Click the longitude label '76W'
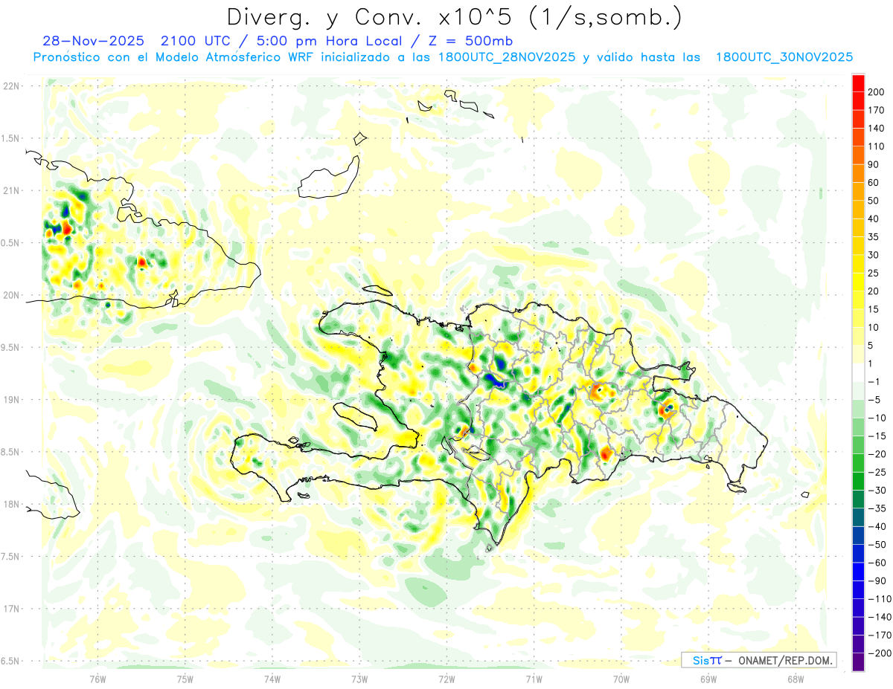Screen dimensions: 893x689 point(97,679)
